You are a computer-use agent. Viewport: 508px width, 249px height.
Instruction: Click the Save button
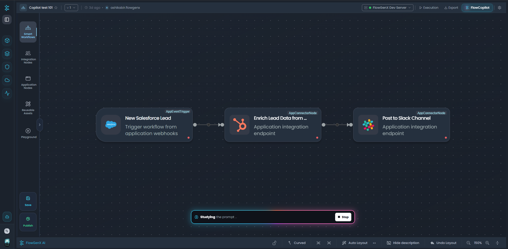pos(28,201)
